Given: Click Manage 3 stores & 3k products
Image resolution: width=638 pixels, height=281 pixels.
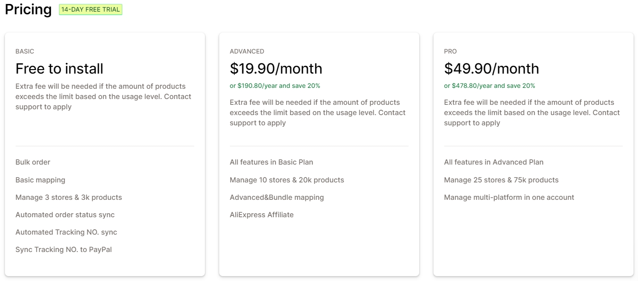Looking at the screenshot, I should (x=68, y=198).
